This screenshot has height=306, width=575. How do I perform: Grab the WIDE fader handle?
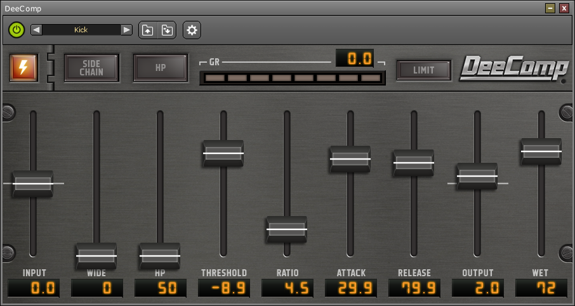[96, 256]
